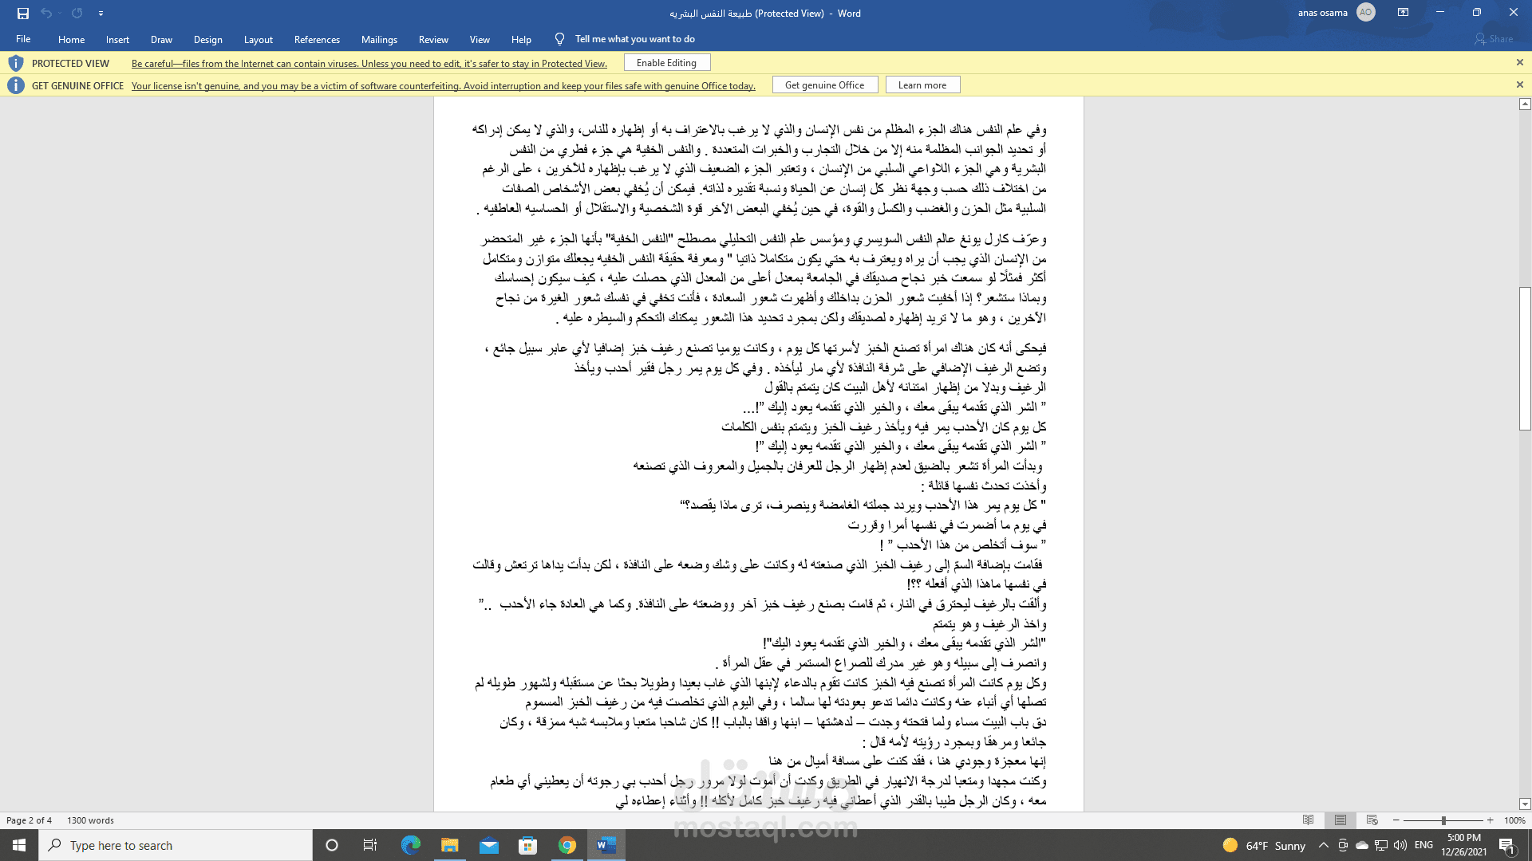1532x861 pixels.
Task: Switch to the Review tab
Action: click(433, 39)
